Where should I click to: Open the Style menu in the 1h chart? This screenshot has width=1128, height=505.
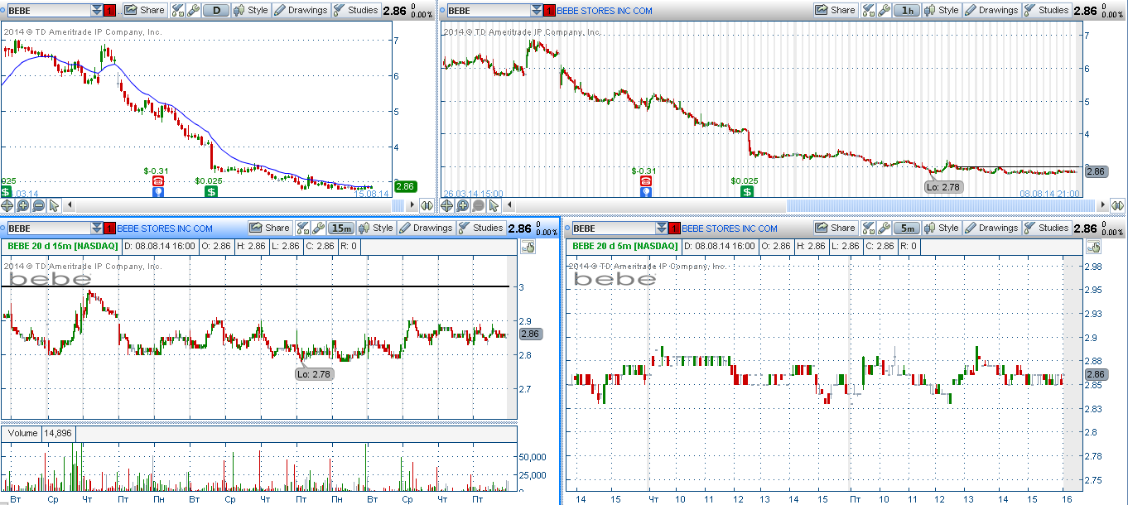(942, 11)
